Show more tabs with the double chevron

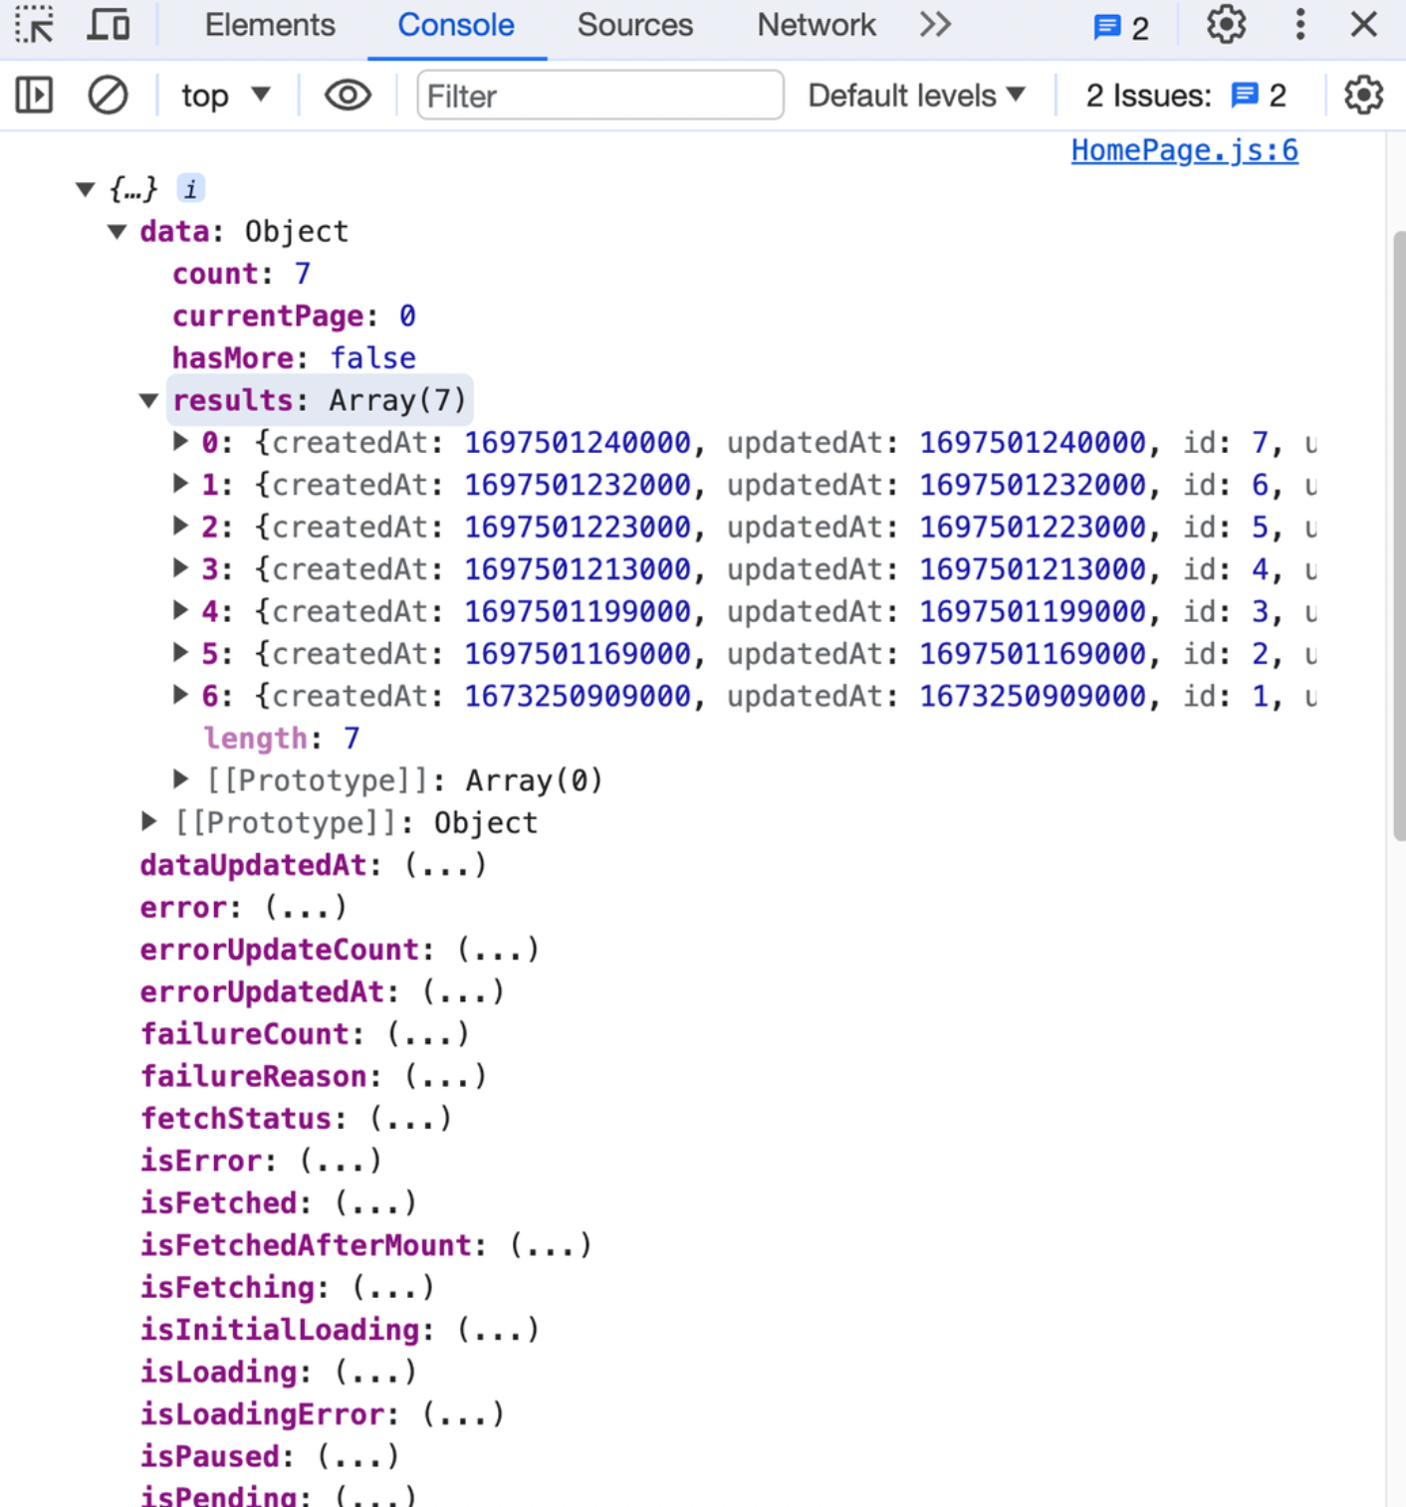(x=935, y=25)
